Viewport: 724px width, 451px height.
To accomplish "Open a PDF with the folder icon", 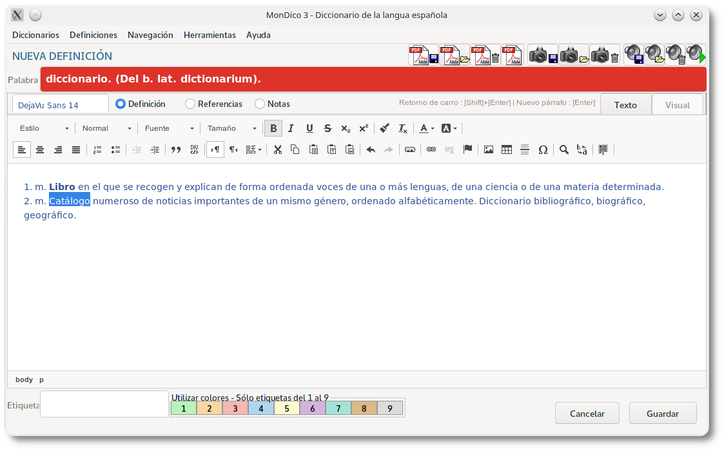I will tap(455, 55).
